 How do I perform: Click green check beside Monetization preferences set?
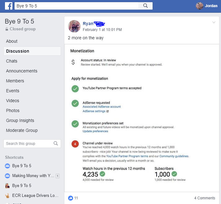click(75, 124)
